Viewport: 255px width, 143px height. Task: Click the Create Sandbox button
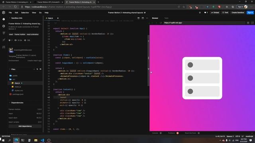[237, 13]
